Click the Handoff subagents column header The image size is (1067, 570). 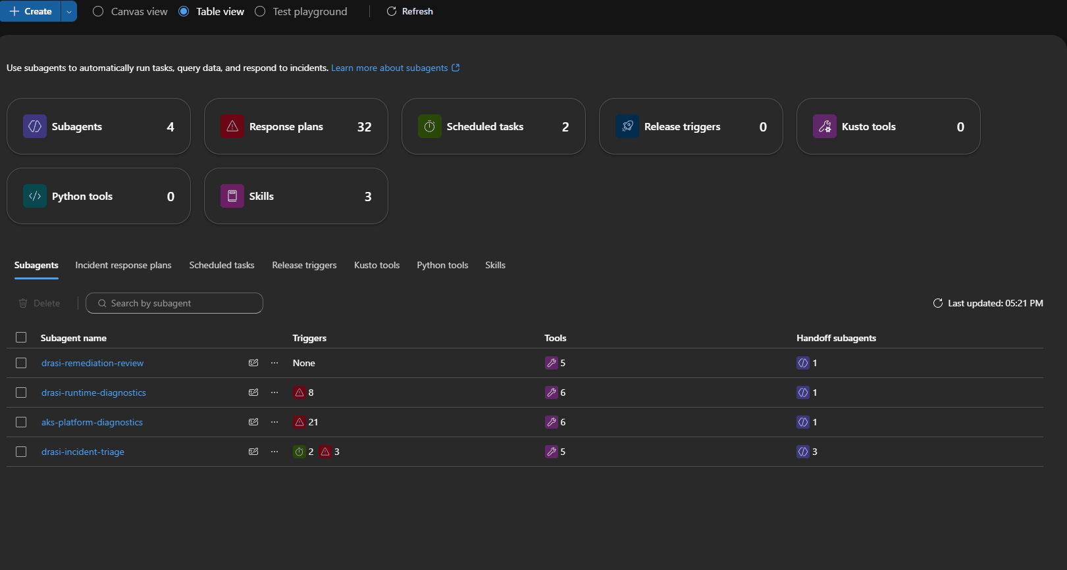coord(836,338)
